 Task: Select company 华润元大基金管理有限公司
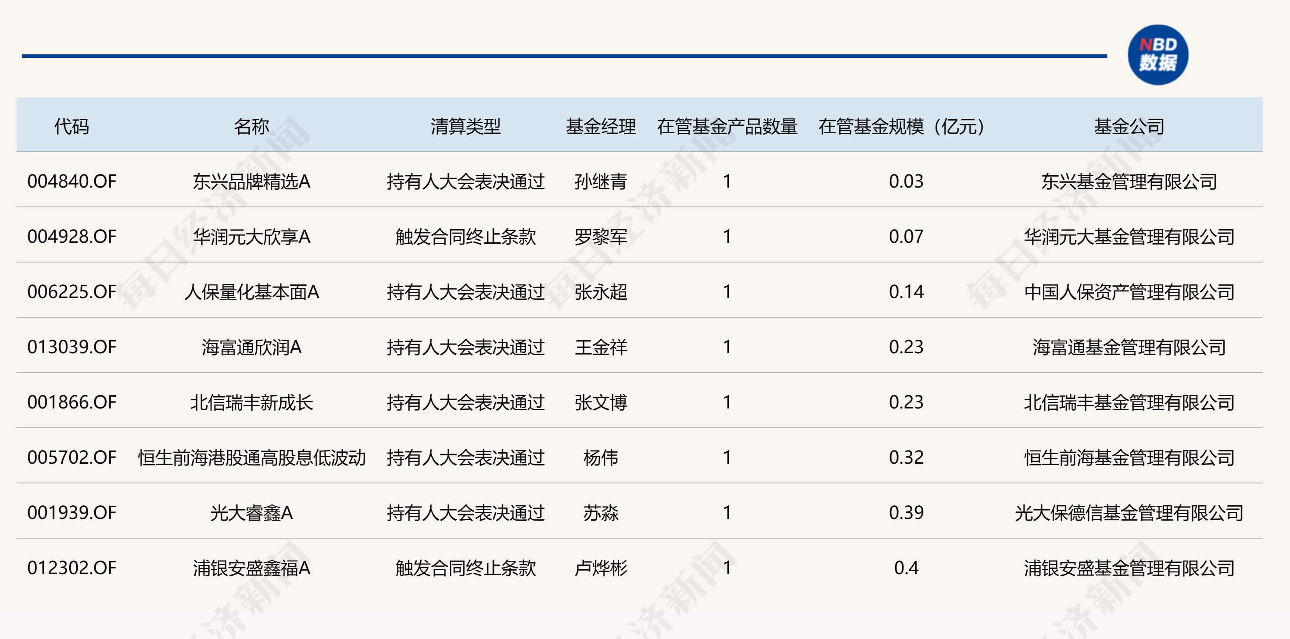tap(1129, 236)
